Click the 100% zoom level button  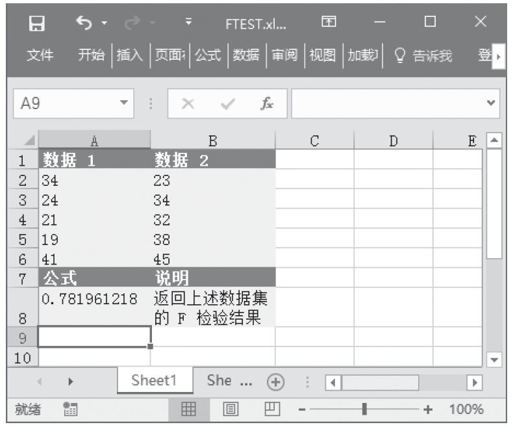pos(466,409)
